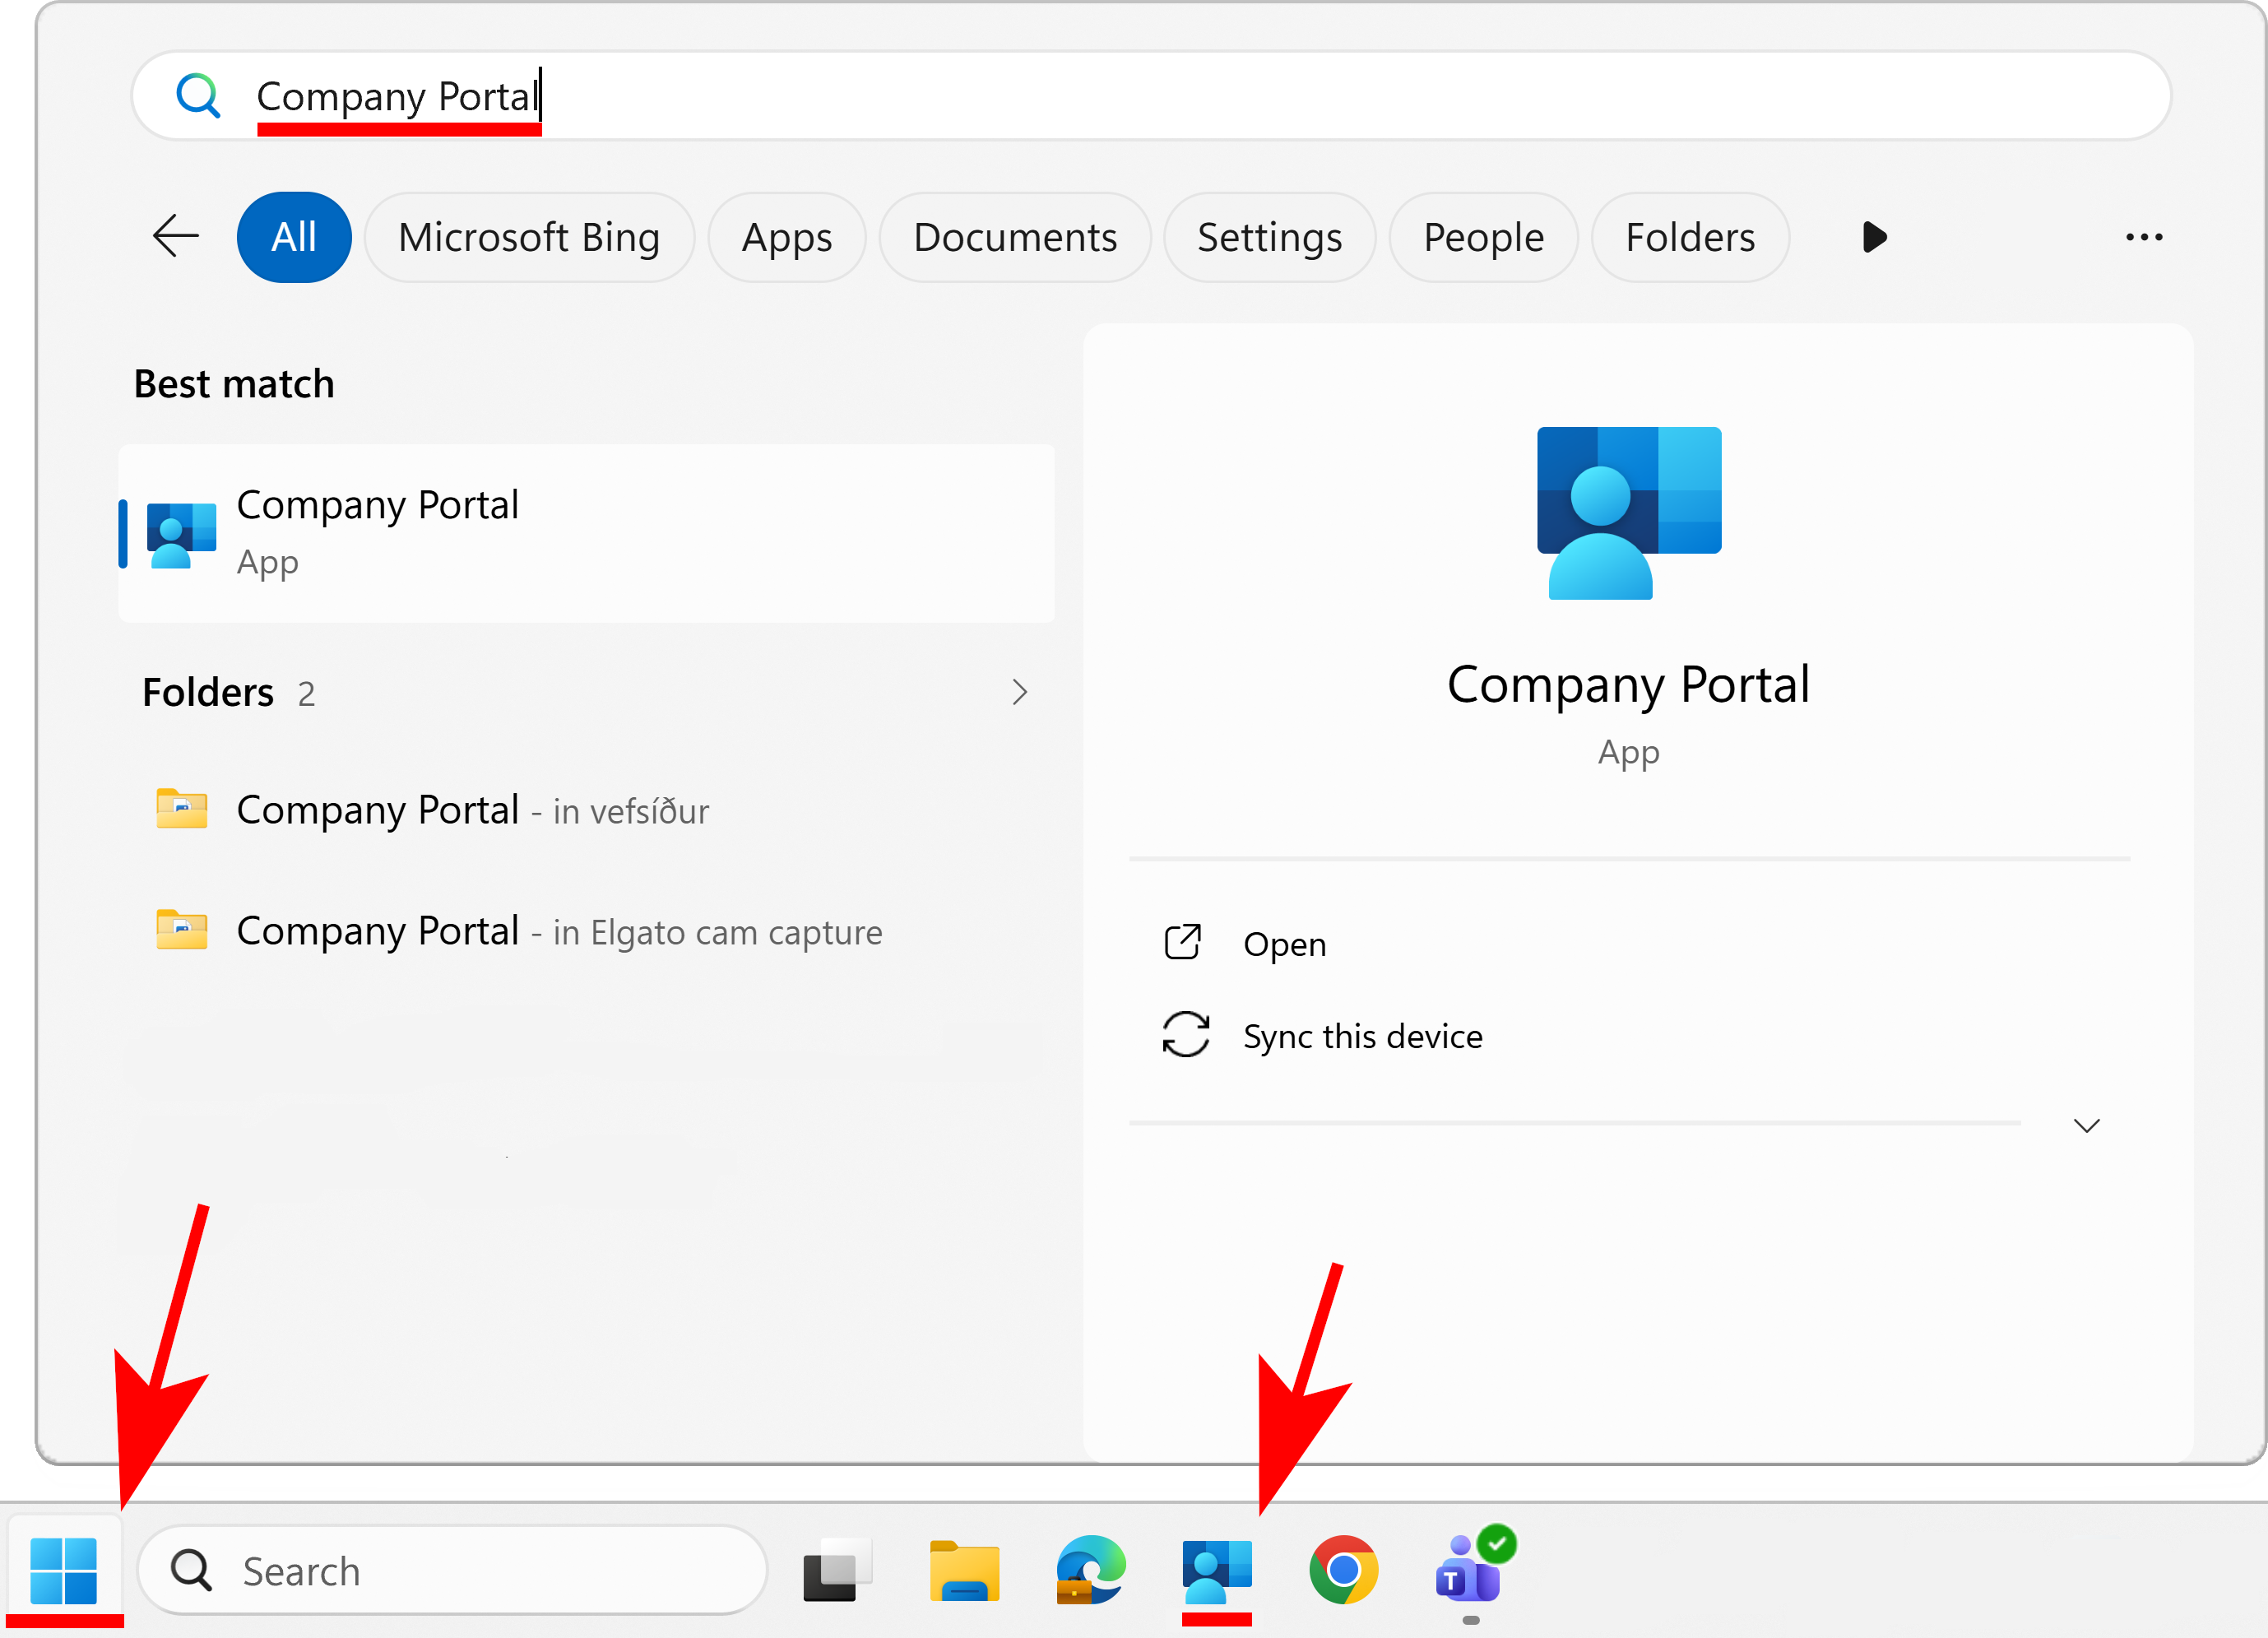Click Sync this device
This screenshot has height=1638, width=2268.
(x=1362, y=1036)
